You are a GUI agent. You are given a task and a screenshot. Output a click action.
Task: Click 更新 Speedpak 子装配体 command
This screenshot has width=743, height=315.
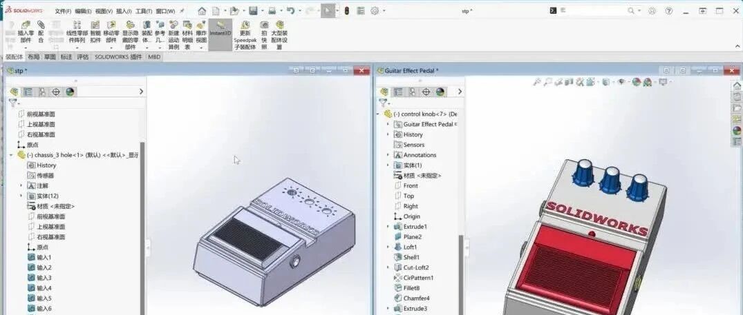tap(245, 35)
